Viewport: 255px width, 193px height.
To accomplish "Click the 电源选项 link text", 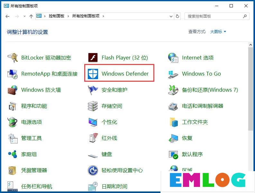I will pyautogui.click(x=32, y=122).
